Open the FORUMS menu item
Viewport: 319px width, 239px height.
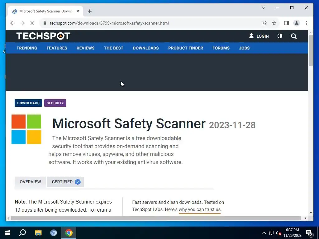tap(221, 48)
